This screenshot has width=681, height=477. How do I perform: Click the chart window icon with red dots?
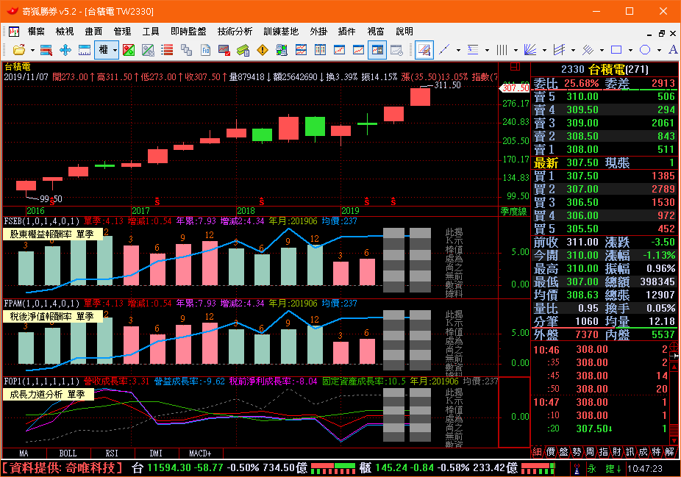(339, 50)
